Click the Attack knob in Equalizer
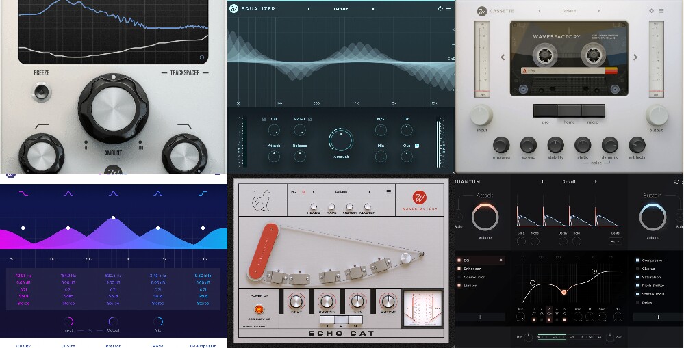The width and height of the screenshot is (684, 348). (x=274, y=157)
